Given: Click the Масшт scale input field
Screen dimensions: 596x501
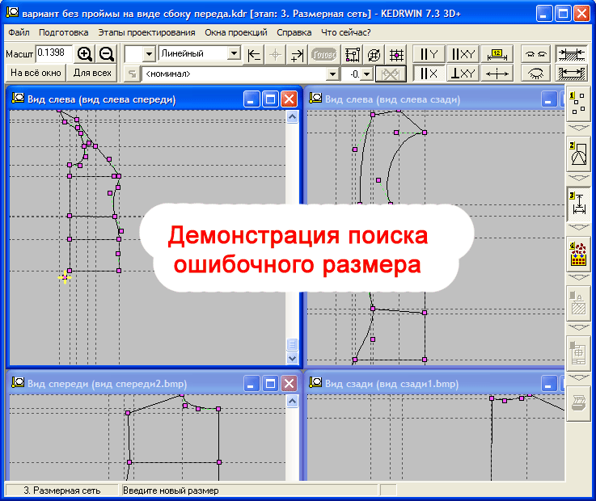Looking at the screenshot, I should 53,53.
